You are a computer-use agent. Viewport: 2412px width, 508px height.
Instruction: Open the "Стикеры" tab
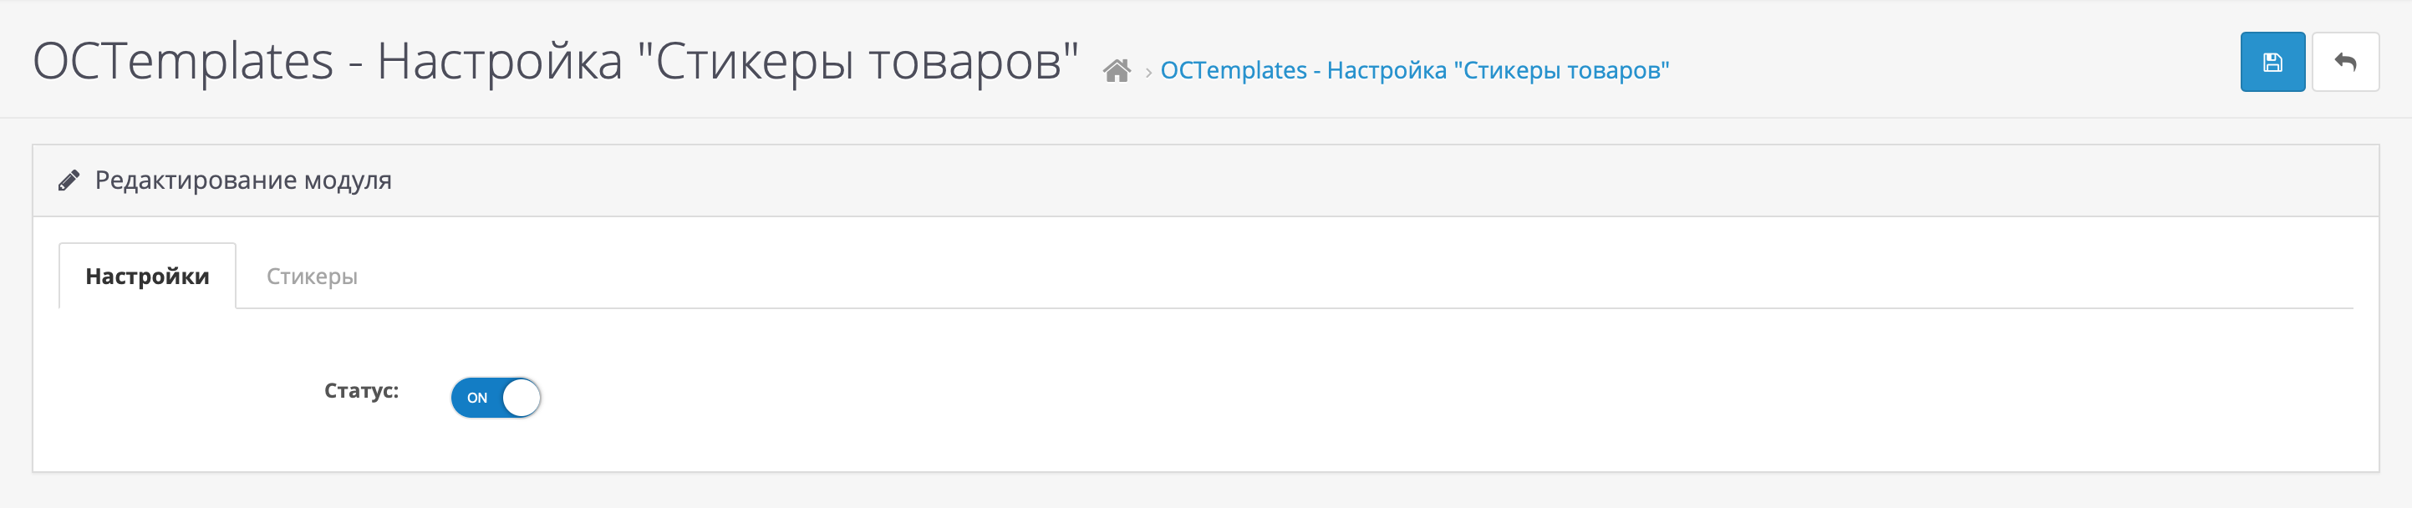point(312,276)
